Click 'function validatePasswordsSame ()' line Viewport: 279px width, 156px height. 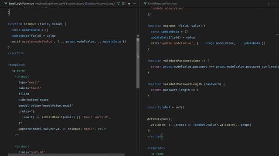point(178,61)
